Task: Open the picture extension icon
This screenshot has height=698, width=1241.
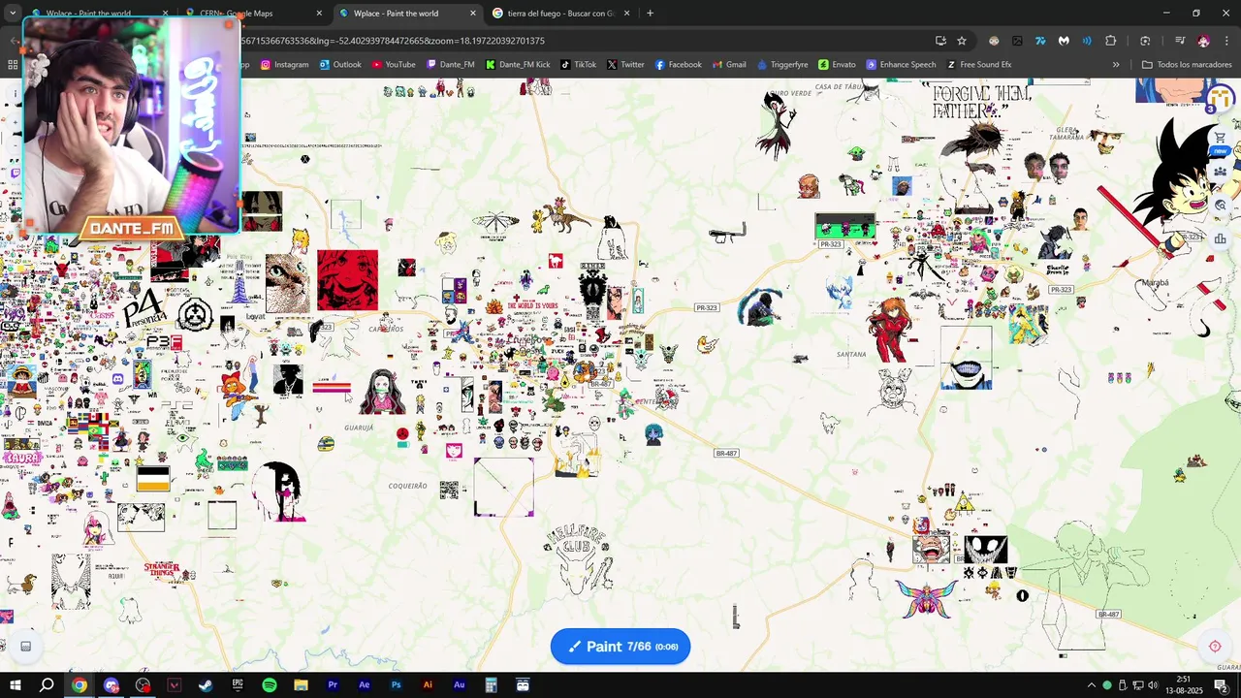Action: (1017, 41)
